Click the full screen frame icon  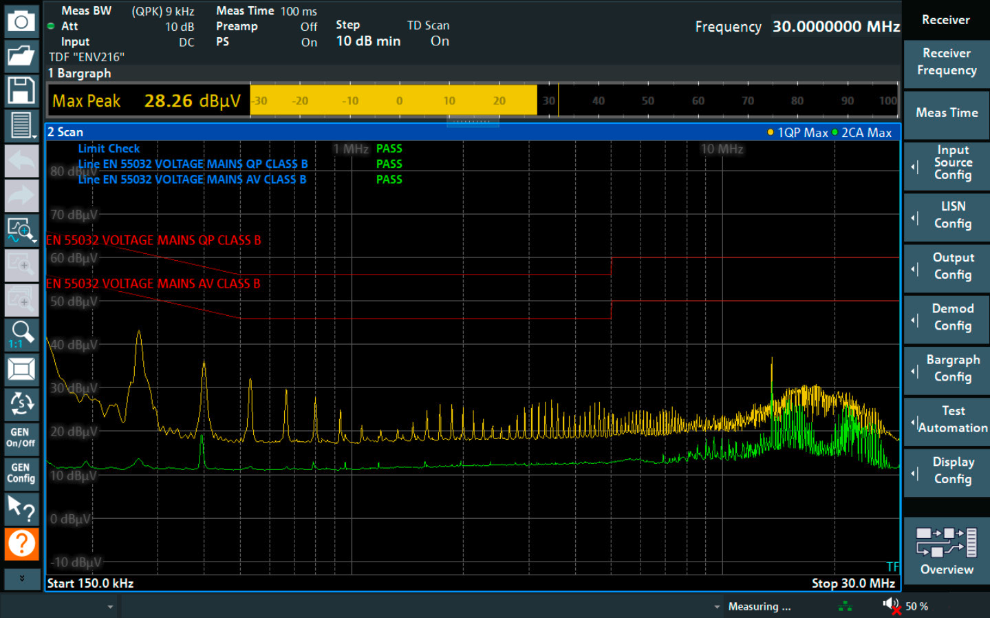click(21, 370)
